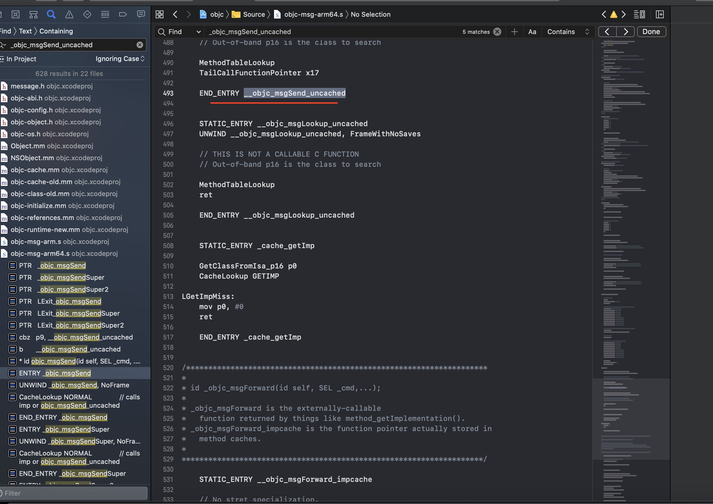Viewport: 713px width, 504px height.
Task: Toggle the editor options lines icon
Action: point(639,14)
